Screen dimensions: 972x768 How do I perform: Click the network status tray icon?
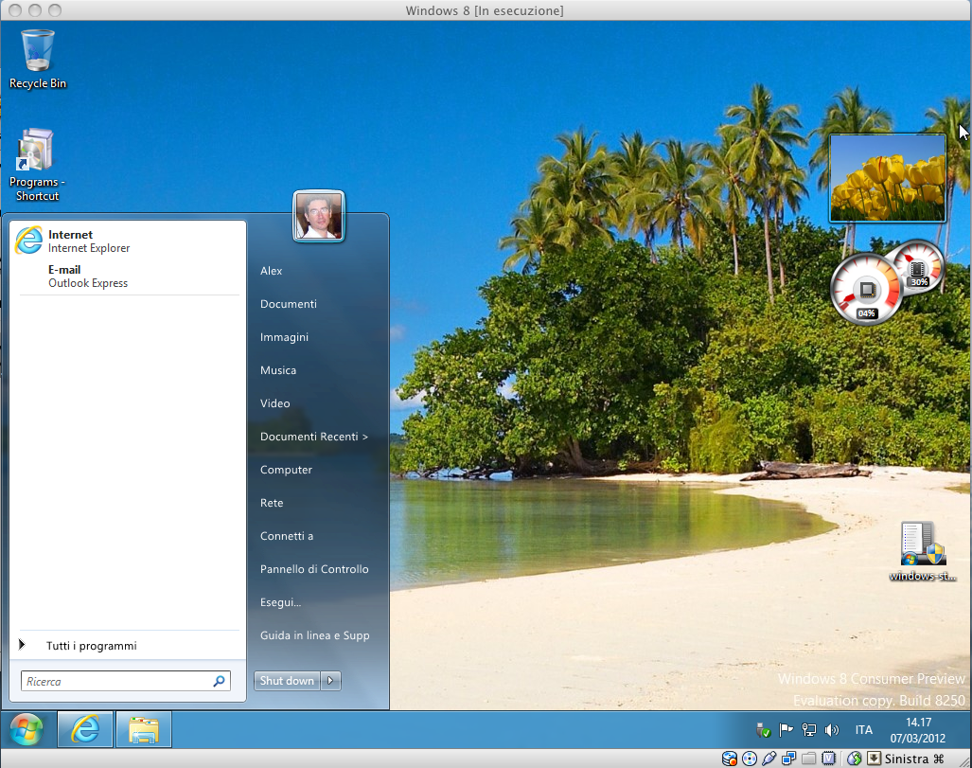click(x=809, y=730)
